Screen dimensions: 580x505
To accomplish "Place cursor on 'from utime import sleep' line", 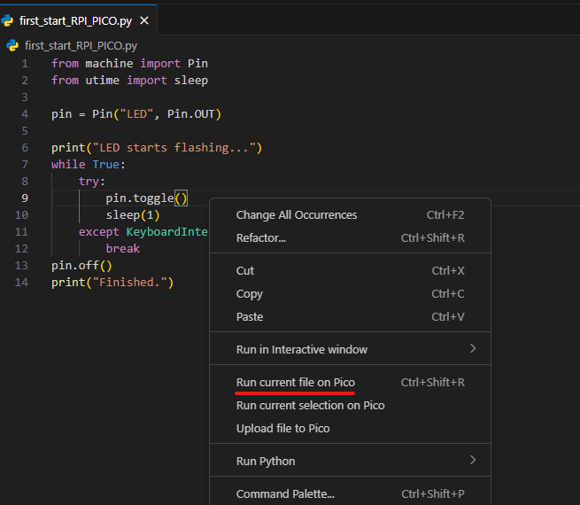I will click(129, 81).
